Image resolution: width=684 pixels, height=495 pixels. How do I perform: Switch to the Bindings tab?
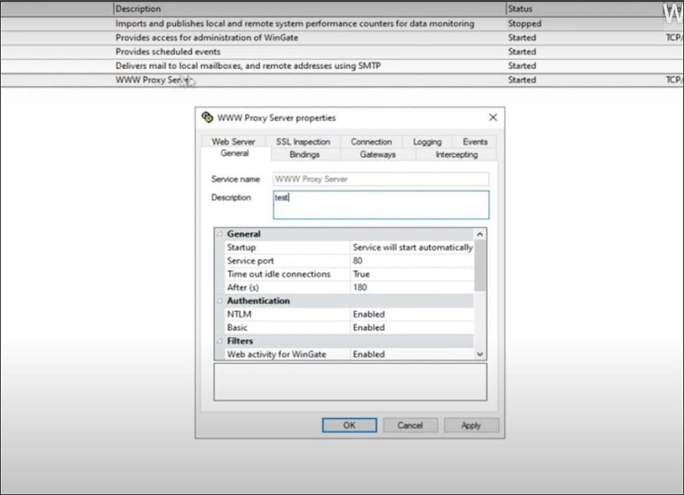coord(304,155)
